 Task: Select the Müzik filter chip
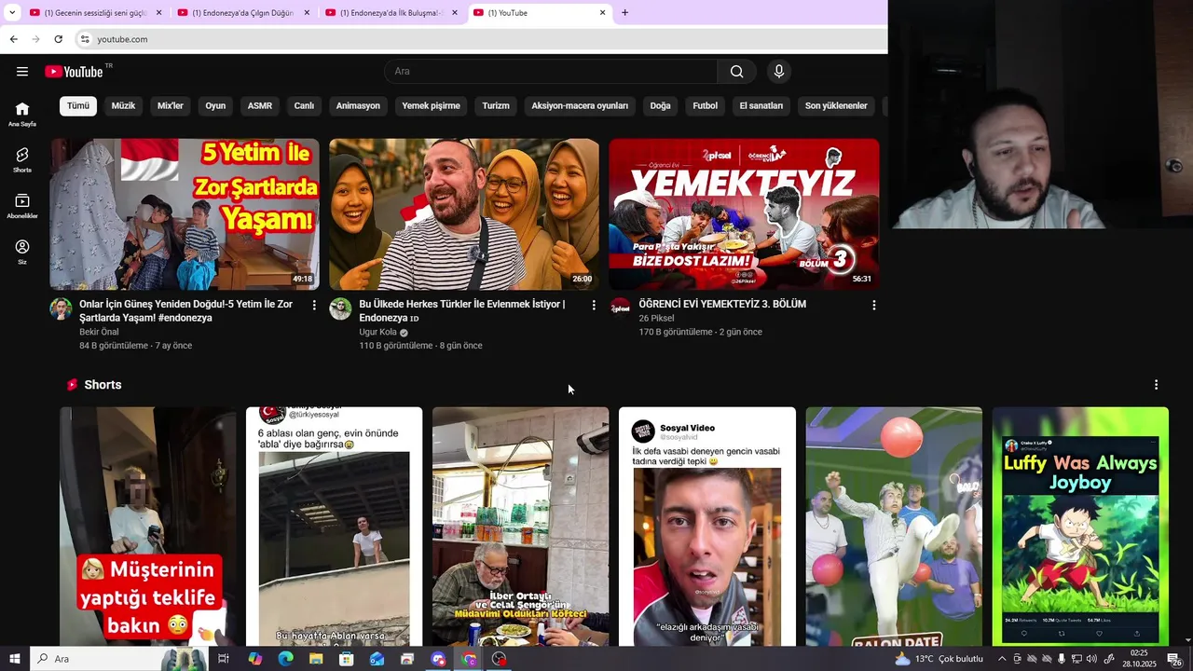tap(123, 105)
